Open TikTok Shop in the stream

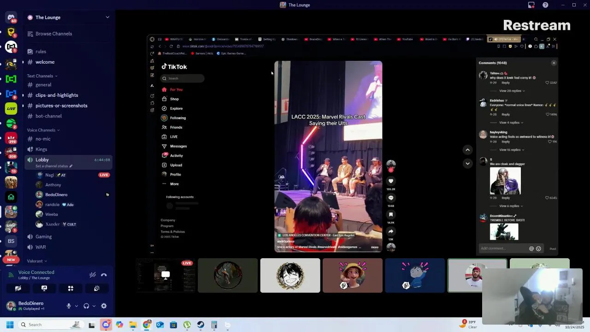pyautogui.click(x=174, y=99)
